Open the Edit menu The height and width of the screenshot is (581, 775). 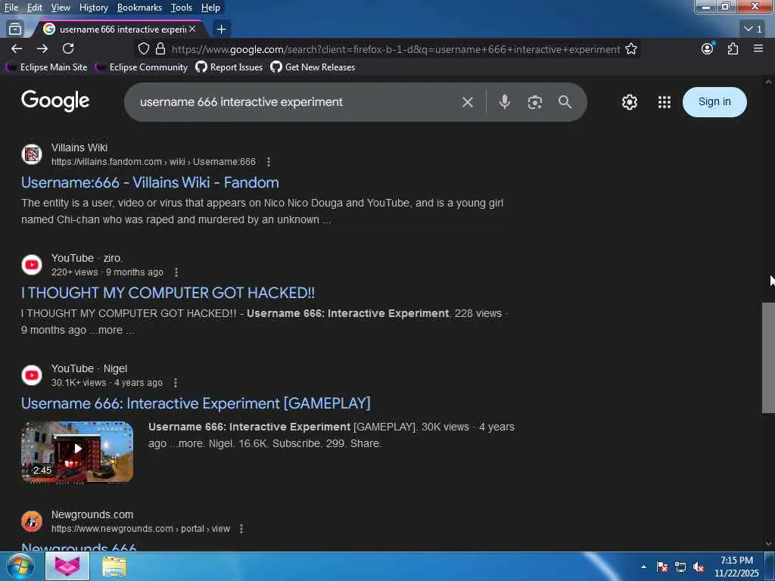[x=34, y=8]
